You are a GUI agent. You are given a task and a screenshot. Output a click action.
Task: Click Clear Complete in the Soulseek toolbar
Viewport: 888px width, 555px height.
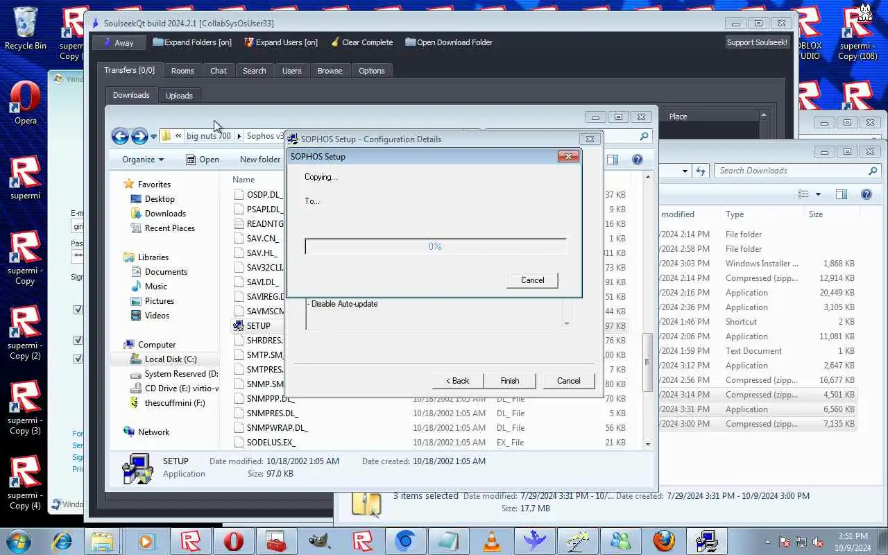361,42
